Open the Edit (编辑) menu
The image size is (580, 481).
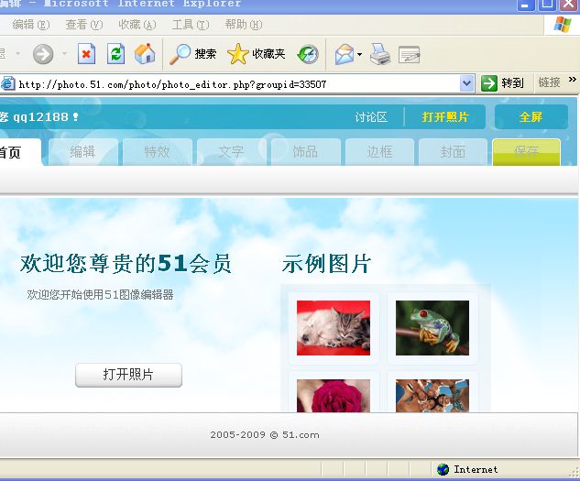point(31,25)
